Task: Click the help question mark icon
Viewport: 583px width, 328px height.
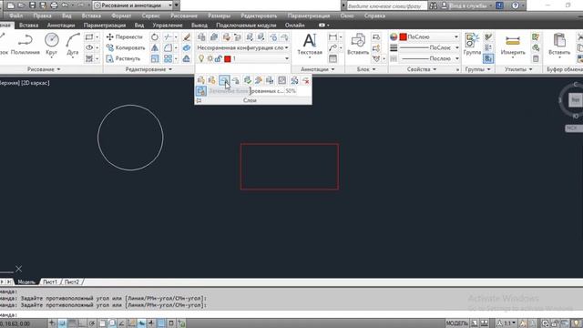Action: [515, 5]
